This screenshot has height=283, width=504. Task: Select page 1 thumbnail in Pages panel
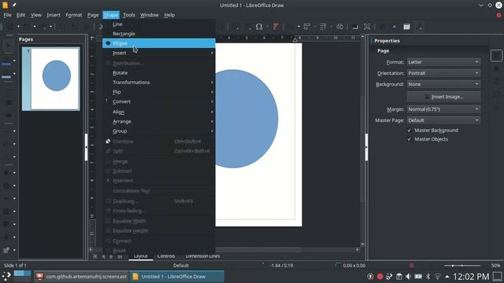click(x=50, y=79)
